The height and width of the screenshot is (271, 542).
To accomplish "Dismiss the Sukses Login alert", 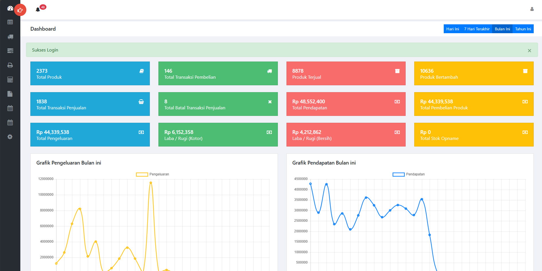I will 529,51.
